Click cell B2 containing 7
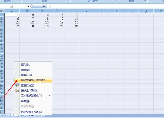This screenshot has width=164, height=118. (x=27, y=19)
